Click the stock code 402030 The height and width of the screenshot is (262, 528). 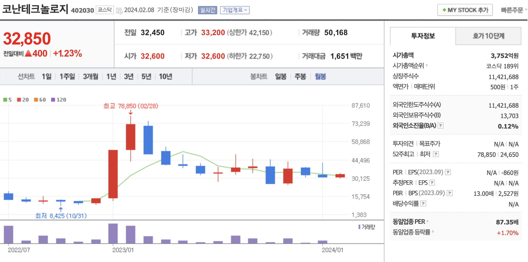pos(82,10)
